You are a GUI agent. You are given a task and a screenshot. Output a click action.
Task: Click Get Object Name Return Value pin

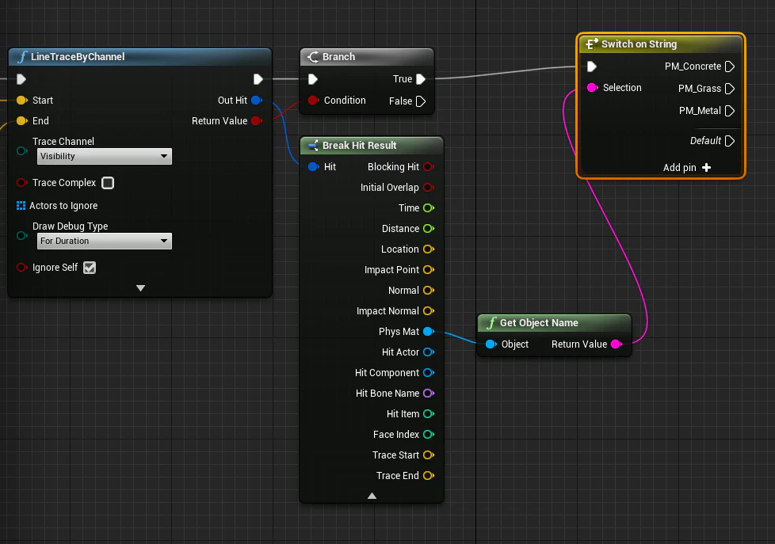(x=617, y=344)
